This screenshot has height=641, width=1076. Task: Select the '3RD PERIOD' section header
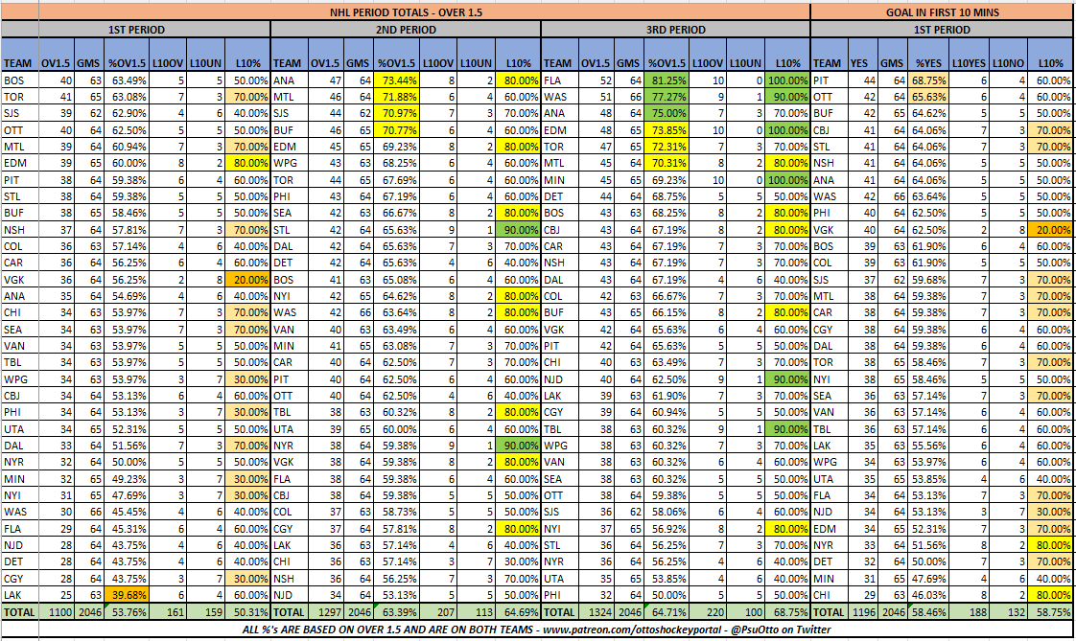675,30
